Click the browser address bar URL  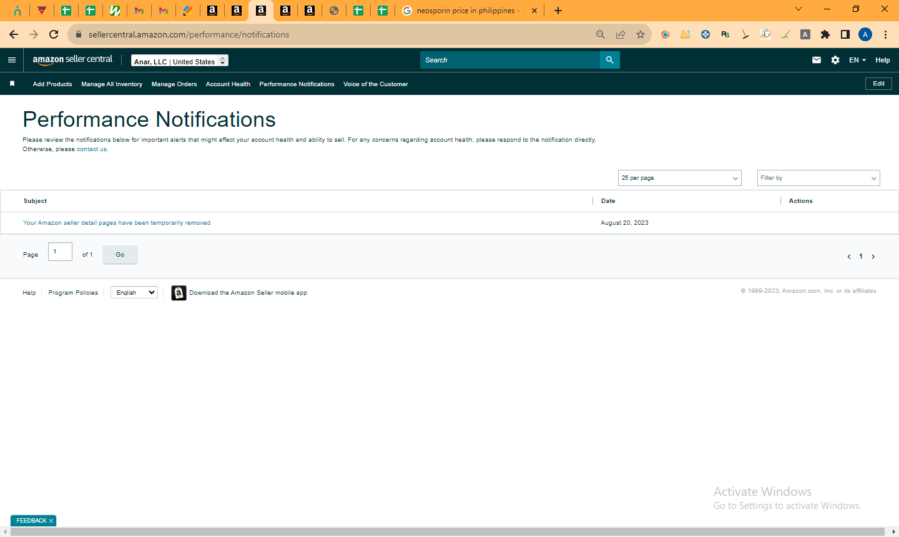pyautogui.click(x=189, y=34)
